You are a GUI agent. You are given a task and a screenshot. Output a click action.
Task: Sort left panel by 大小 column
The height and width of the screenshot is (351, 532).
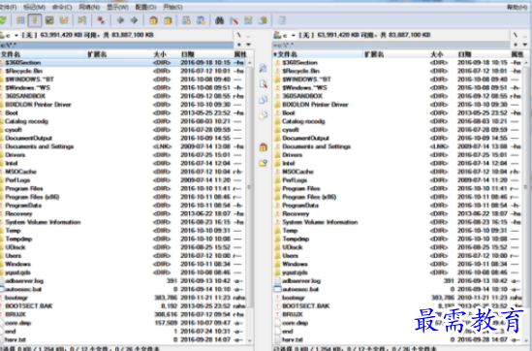[x=166, y=54]
